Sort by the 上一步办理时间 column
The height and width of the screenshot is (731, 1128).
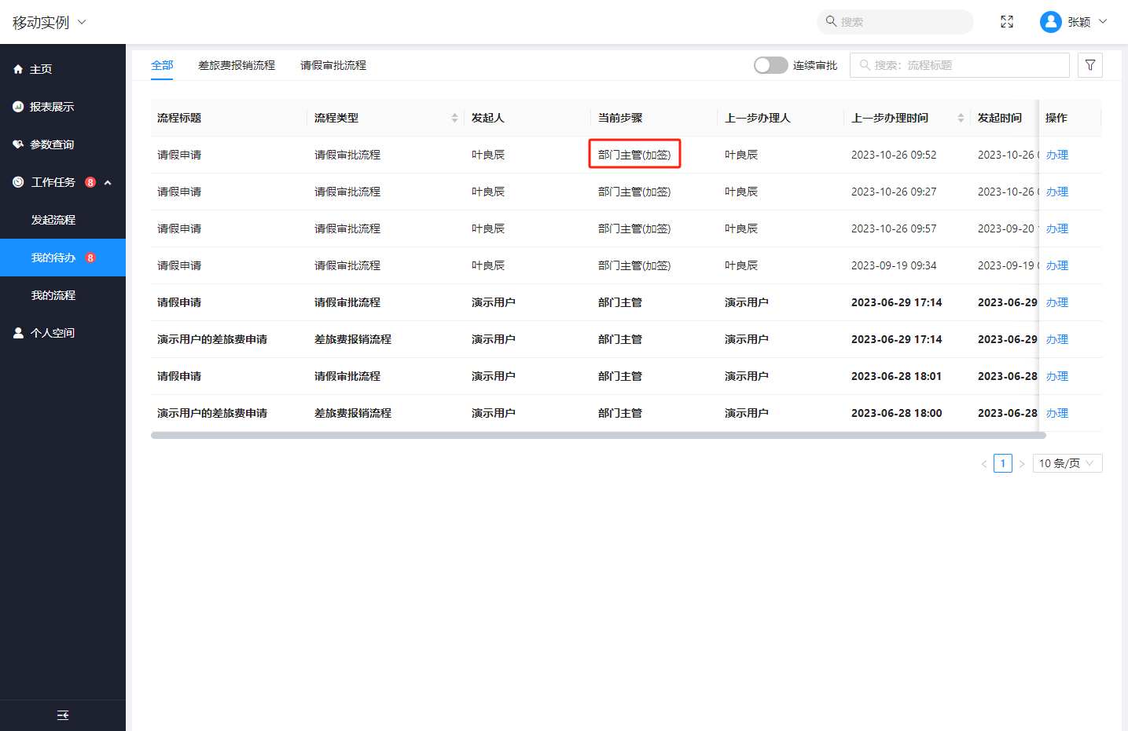tap(961, 118)
